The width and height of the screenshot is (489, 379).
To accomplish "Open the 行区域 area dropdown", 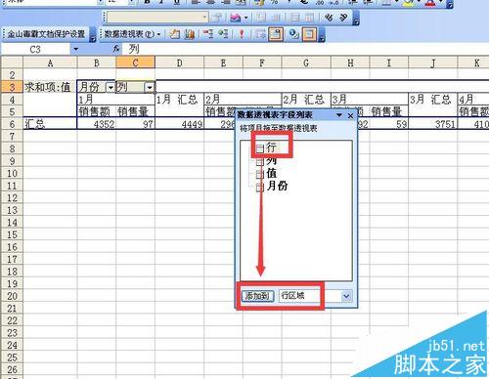I will [x=346, y=296].
